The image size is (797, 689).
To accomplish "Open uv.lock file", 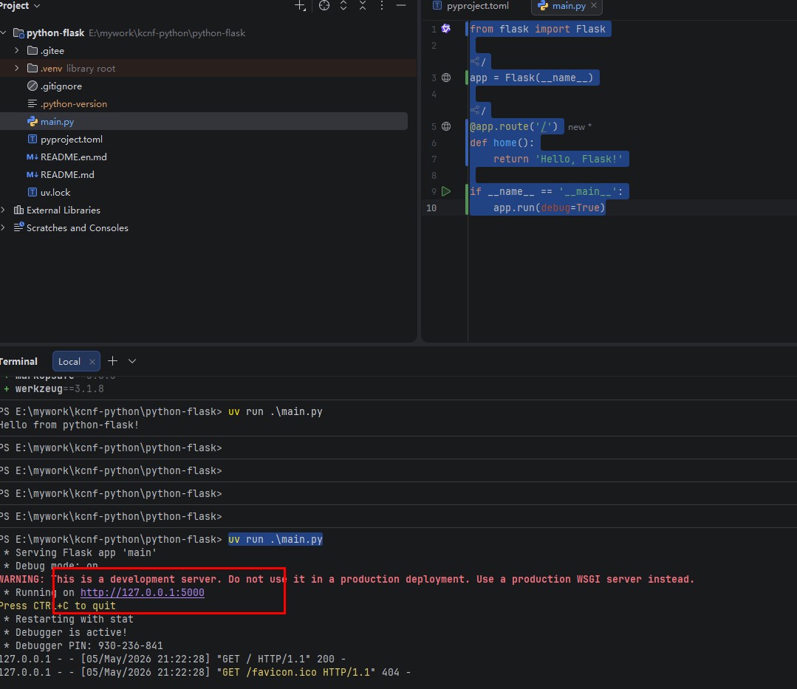I will point(55,193).
